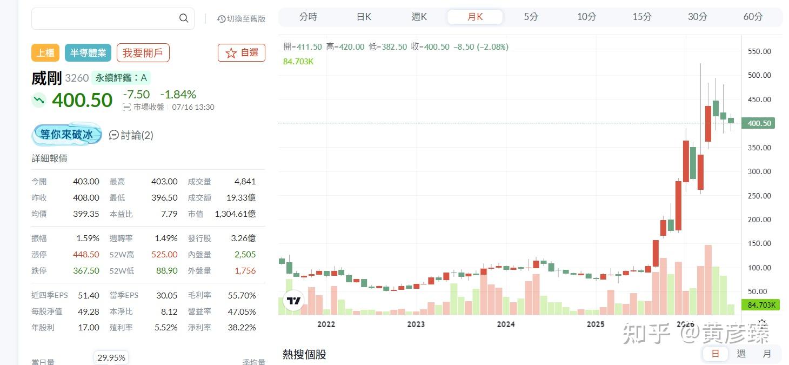Viewport: 789px width, 365px height.
Task: Click the 熱搜個股 heading
Action: coord(304,354)
